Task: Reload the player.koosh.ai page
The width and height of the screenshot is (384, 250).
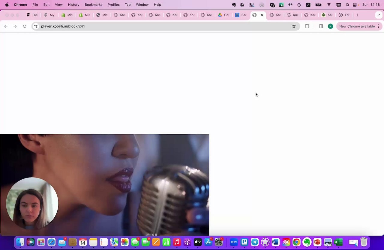Action: click(25, 26)
